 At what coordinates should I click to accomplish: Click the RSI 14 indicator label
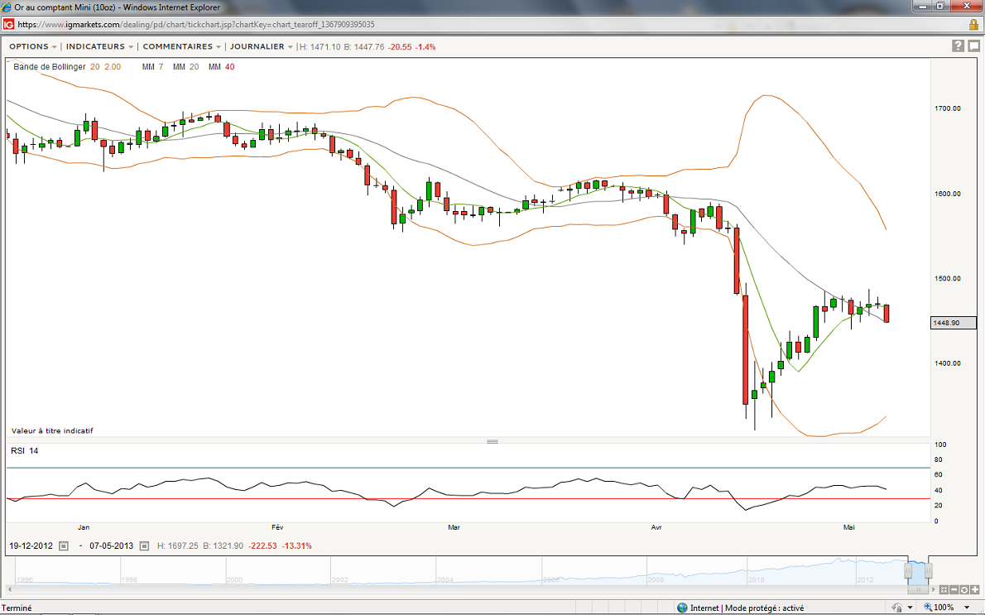point(24,450)
